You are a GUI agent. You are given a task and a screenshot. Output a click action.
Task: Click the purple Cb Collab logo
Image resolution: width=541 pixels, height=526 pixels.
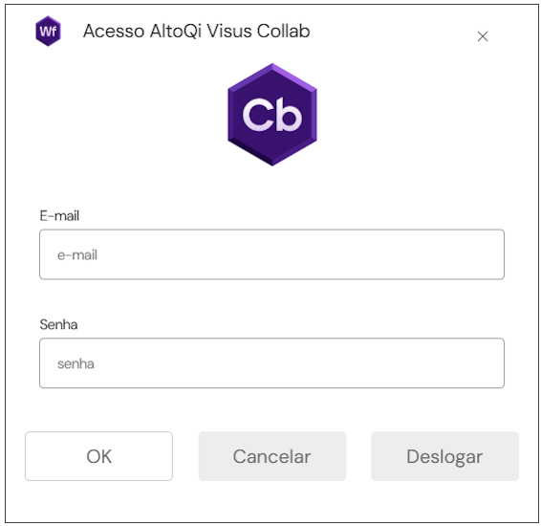[x=272, y=115]
